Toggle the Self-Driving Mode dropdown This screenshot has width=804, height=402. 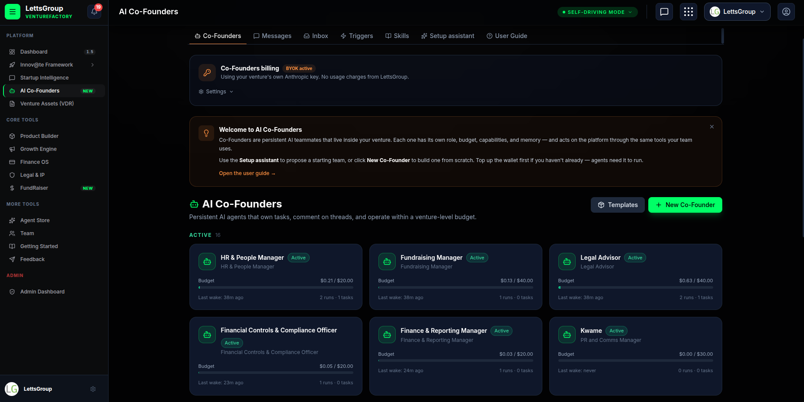point(597,12)
